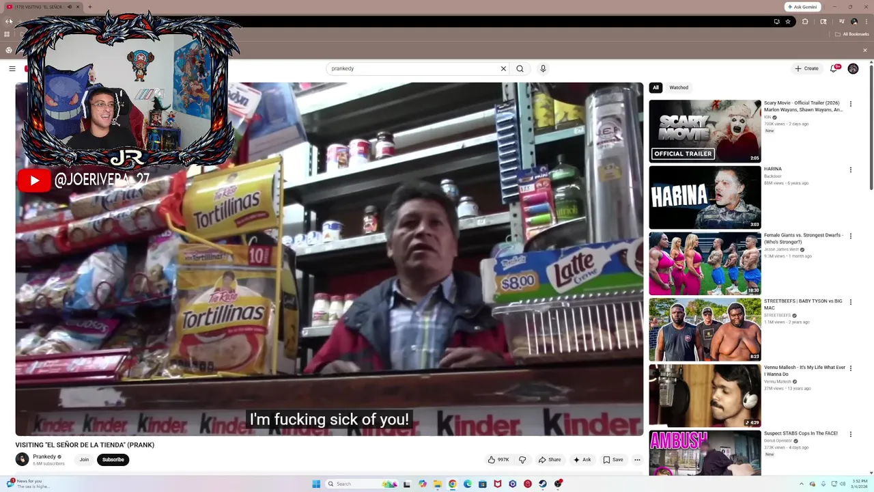Click the taskbar Search box

click(x=361, y=484)
